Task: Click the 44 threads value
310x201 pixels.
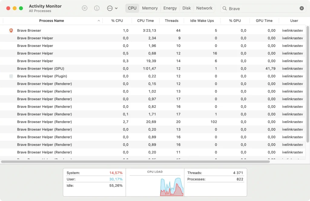Action: [x=178, y=31]
